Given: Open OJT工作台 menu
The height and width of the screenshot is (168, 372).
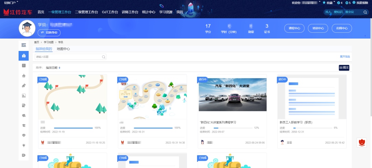Looking at the screenshot, I should pos(110,12).
